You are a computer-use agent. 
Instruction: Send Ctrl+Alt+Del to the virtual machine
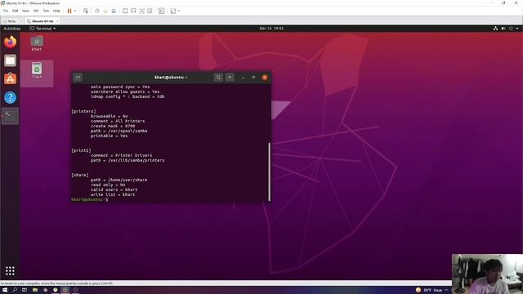86,11
